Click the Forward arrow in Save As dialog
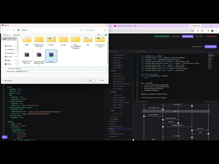Viewport: 219px width, 164px height. point(7,30)
